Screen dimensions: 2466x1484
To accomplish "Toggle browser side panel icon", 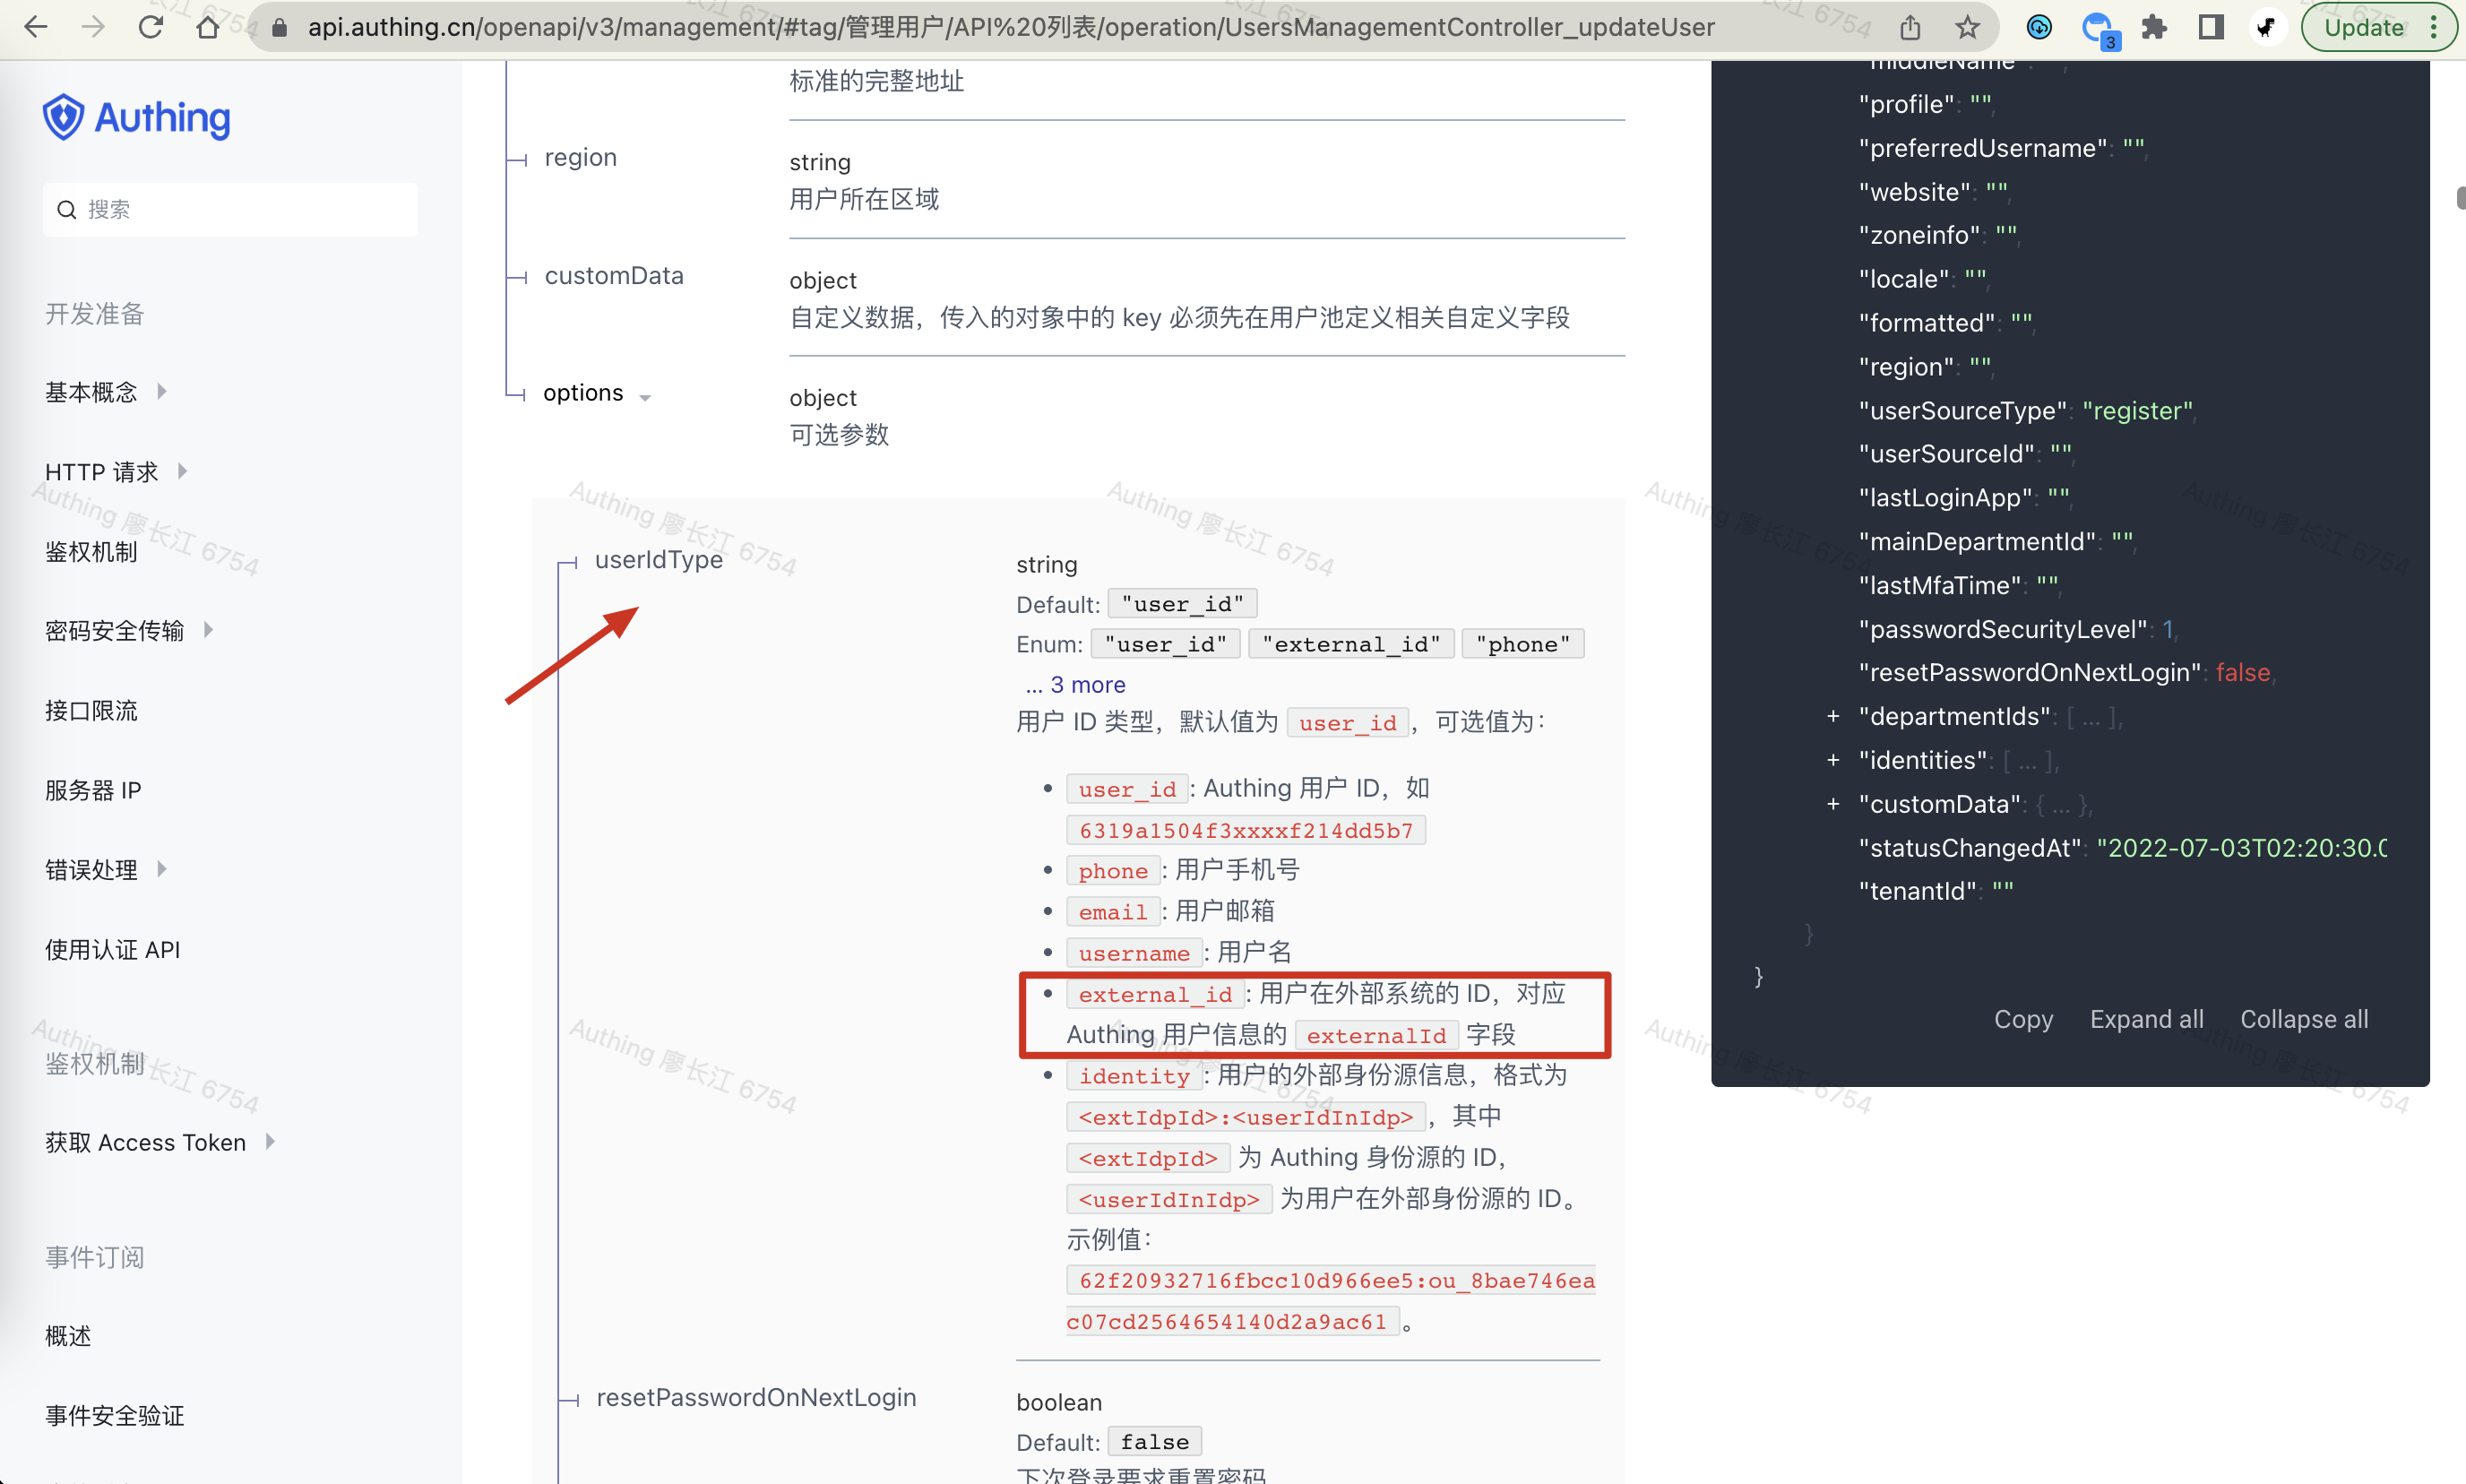I will click(x=2210, y=27).
